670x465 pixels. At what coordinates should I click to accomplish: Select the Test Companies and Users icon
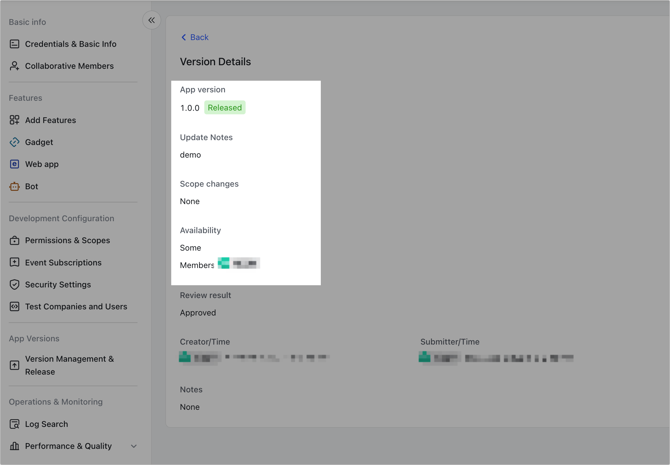14,306
